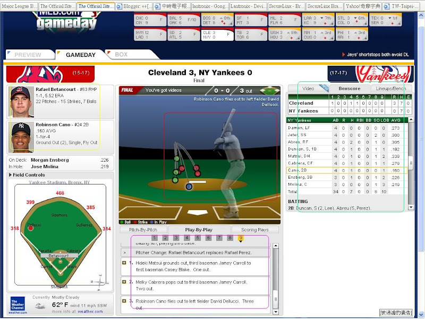Select the GAMEDAY tab
Image resolution: width=425 pixels, height=319 pixels.
pyautogui.click(x=80, y=55)
